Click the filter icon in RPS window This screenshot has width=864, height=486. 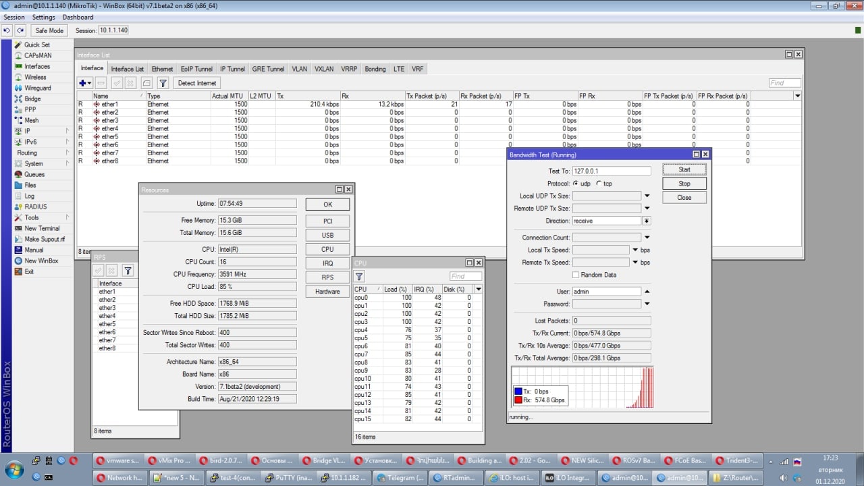(x=128, y=271)
